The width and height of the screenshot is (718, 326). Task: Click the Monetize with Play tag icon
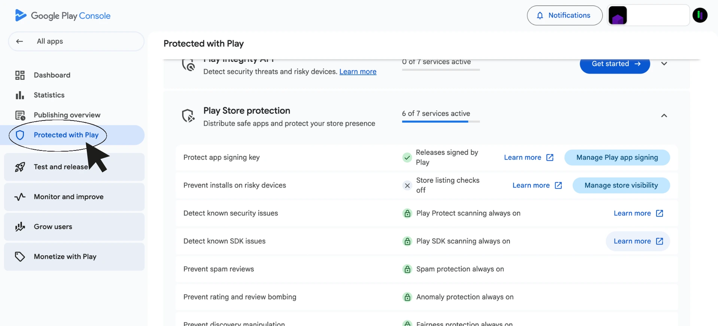tap(20, 257)
